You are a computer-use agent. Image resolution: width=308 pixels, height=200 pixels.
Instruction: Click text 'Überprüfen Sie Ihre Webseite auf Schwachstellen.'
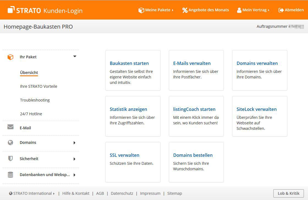point(254,123)
